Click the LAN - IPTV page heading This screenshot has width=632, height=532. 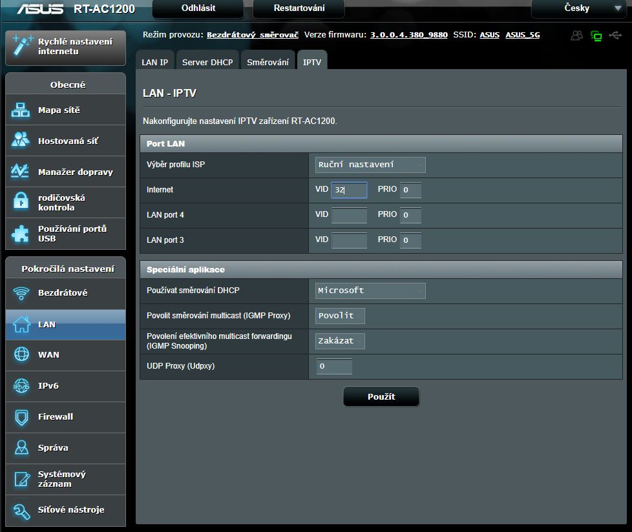pyautogui.click(x=169, y=94)
